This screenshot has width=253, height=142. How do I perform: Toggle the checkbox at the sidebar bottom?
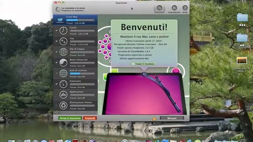pyautogui.click(x=55, y=112)
